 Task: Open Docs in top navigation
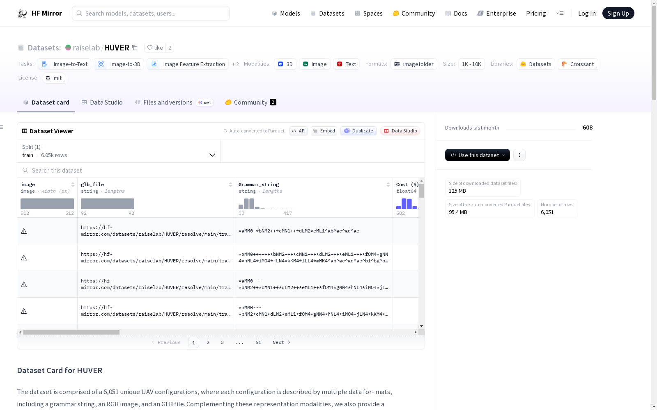(x=456, y=14)
